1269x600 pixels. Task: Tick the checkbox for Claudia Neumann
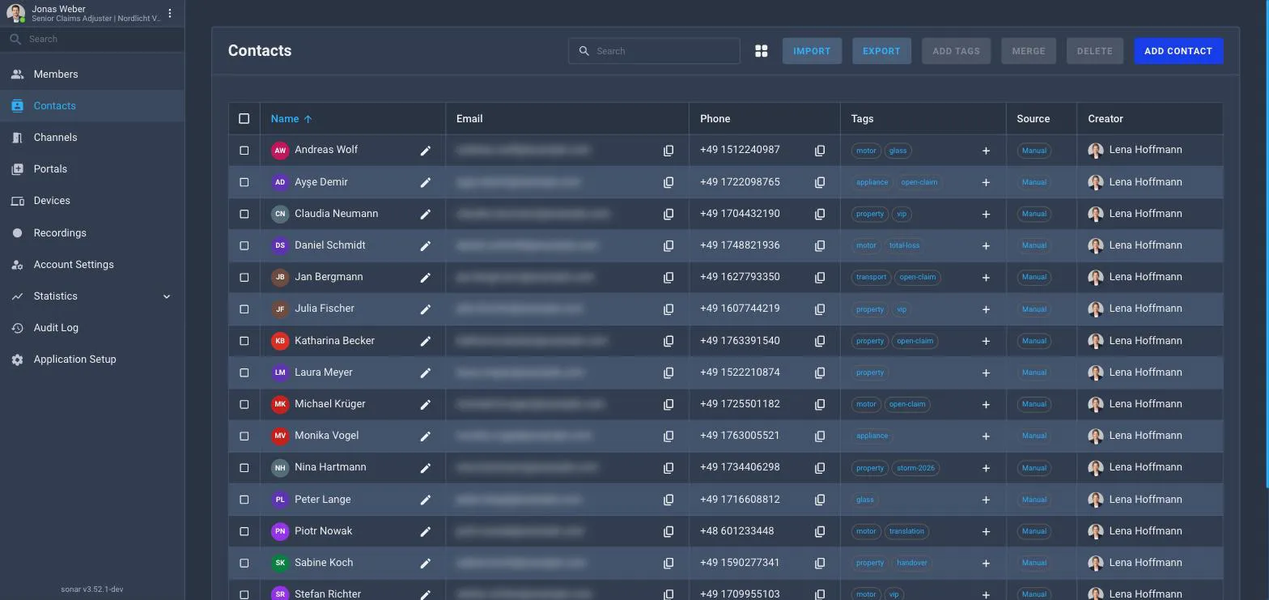[244, 214]
